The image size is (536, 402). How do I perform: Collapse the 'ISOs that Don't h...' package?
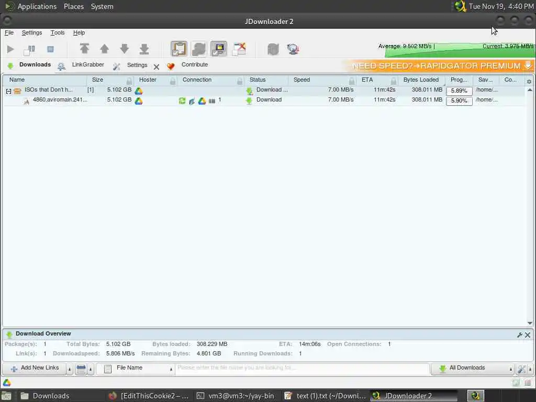[8, 91]
